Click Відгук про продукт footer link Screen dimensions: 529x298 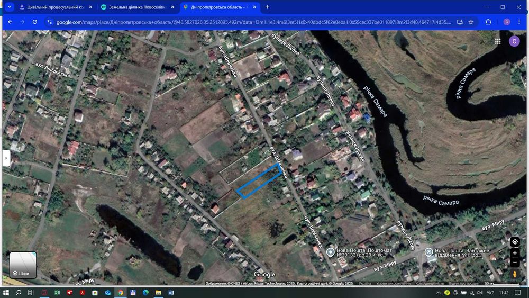coord(464,284)
